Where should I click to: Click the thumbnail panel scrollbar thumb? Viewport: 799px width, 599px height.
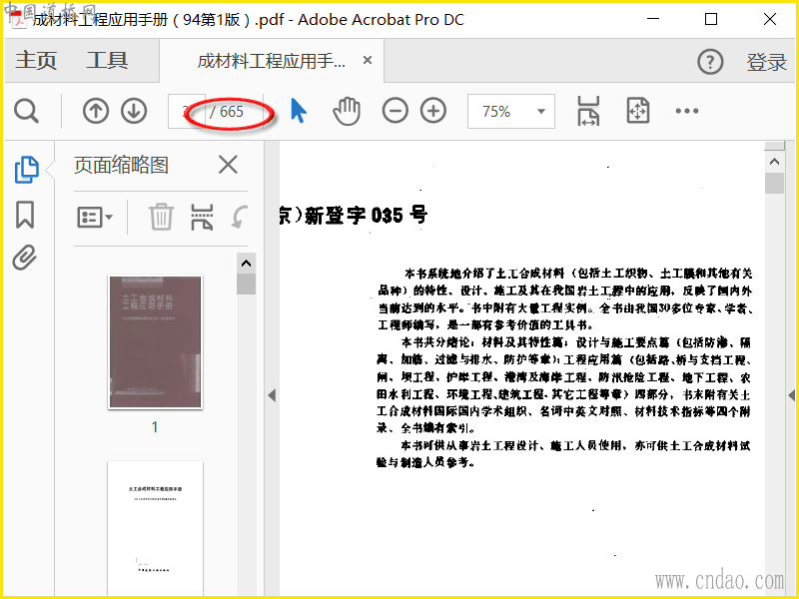click(246, 285)
